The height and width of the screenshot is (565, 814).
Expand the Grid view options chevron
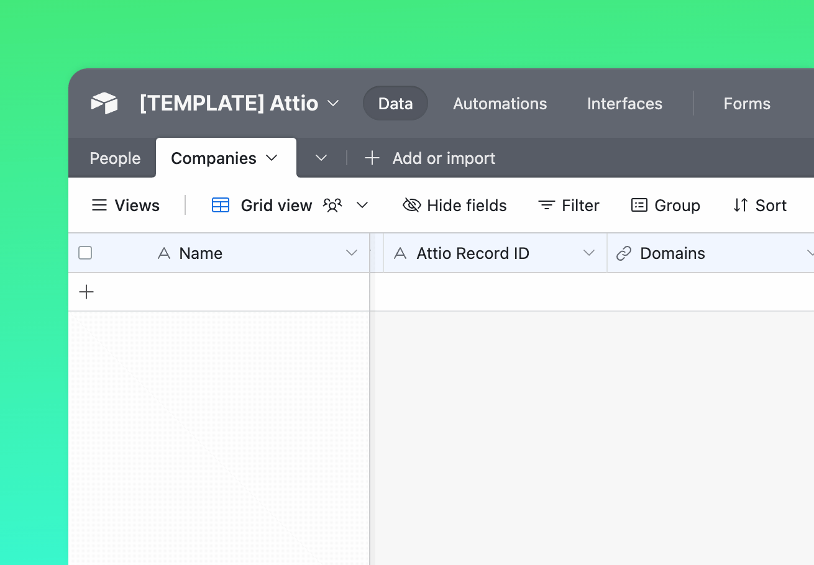tap(362, 206)
